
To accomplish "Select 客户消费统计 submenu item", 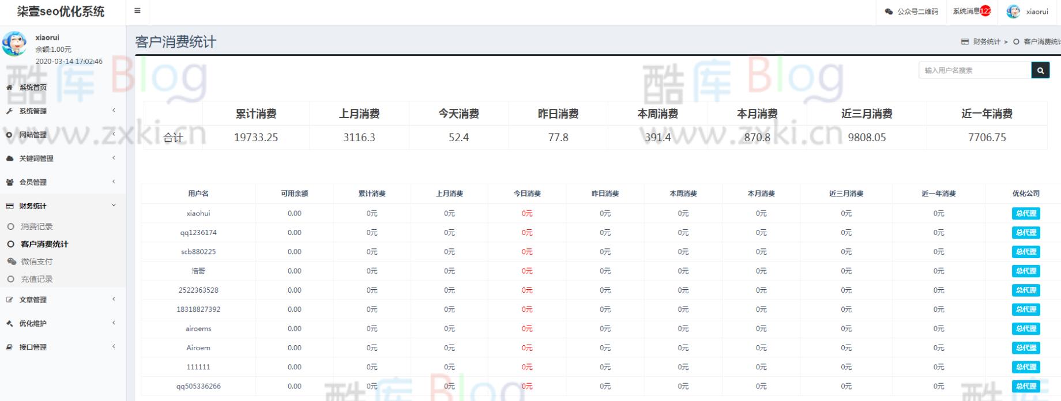I will click(44, 244).
